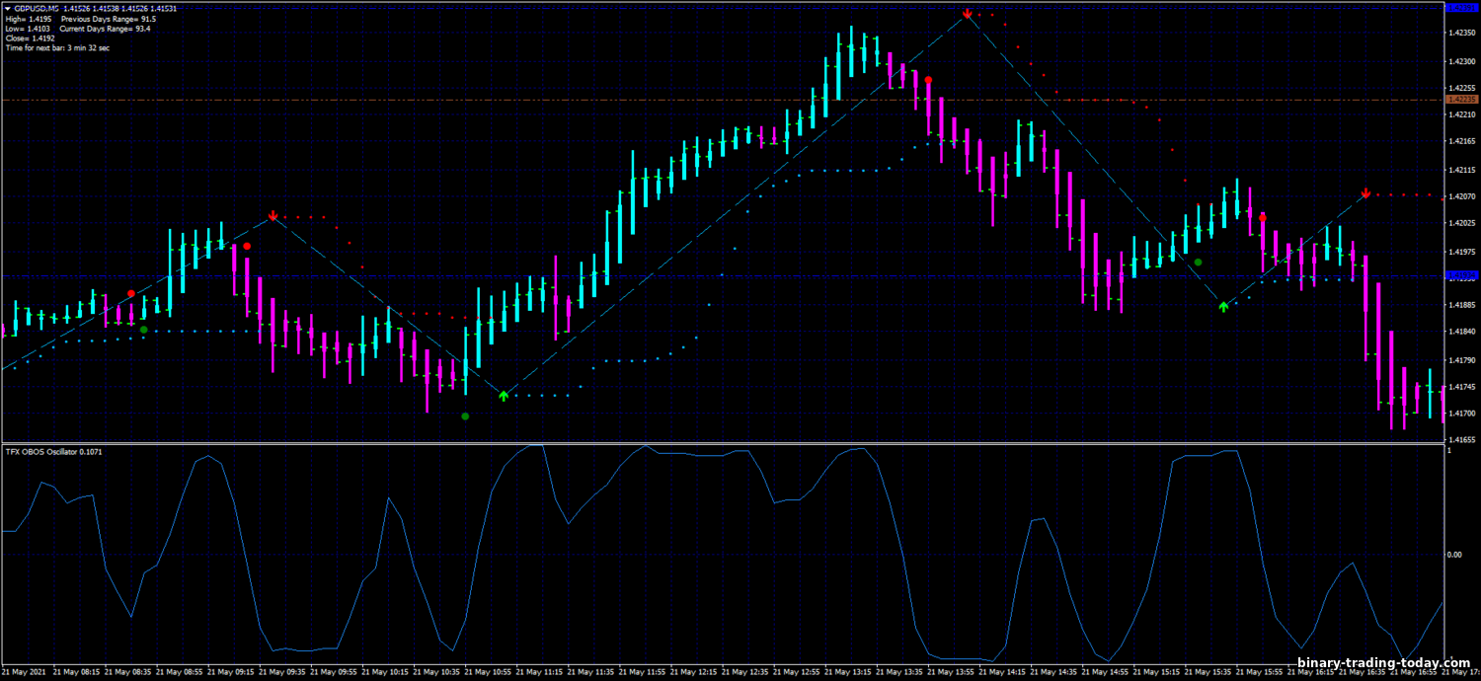This screenshot has height=681, width=1481.
Task: Click the red down arrow above the 09:35 swing high
Action: (273, 214)
